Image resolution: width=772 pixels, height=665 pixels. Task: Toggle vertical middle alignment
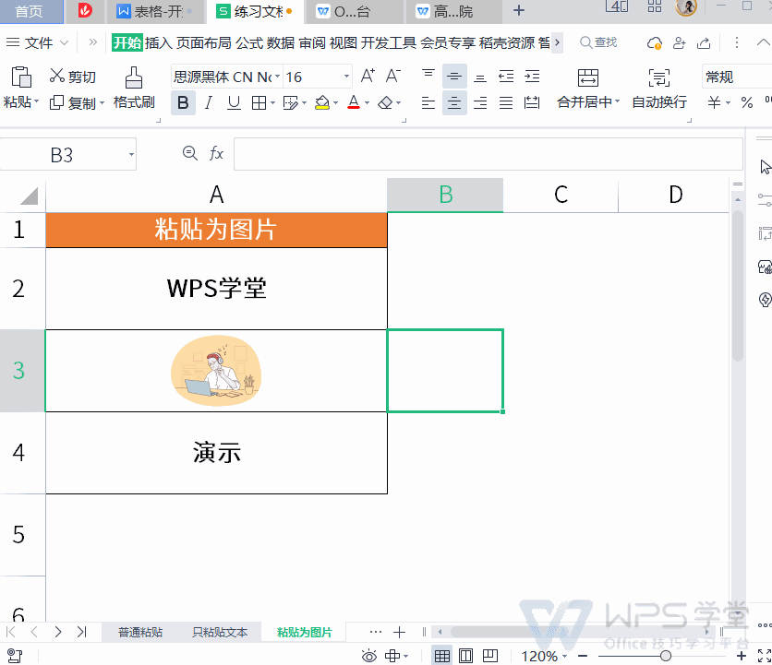[454, 77]
